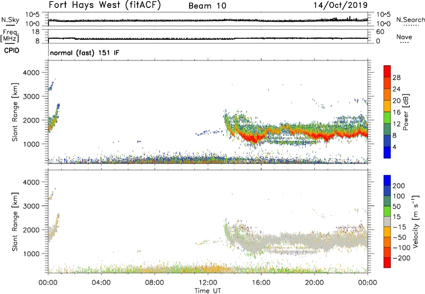Click the "50" velocity scale value
Screen dimensions: 425x294
point(397,206)
